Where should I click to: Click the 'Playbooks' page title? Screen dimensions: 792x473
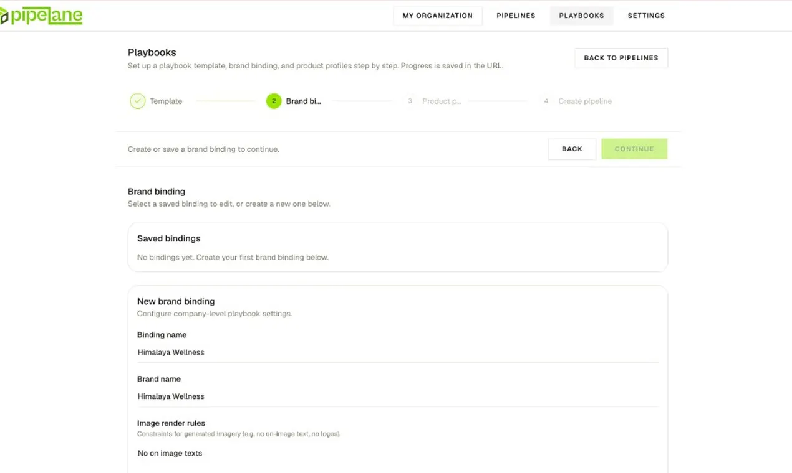tap(152, 52)
